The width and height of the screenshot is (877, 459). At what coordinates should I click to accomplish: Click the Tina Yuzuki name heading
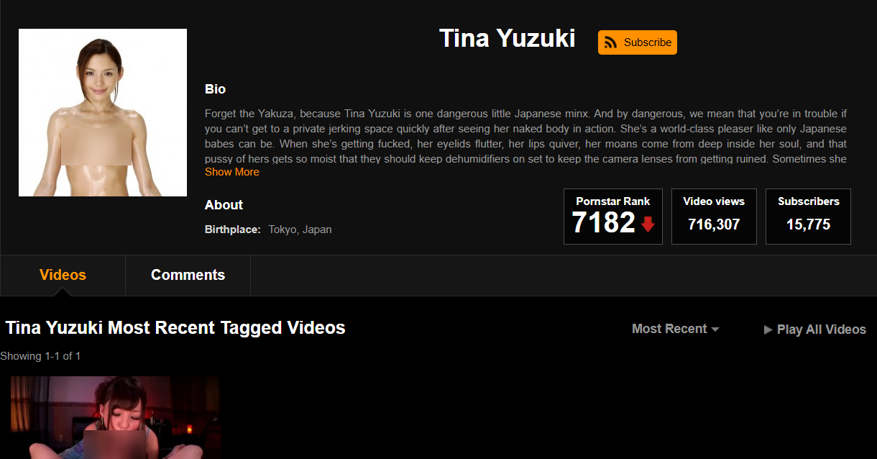[508, 38]
